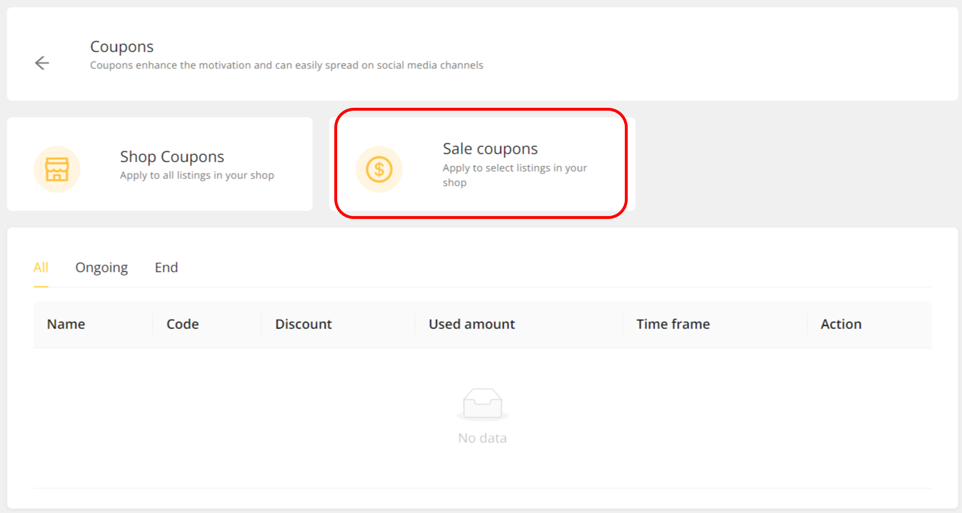Click the back arrow icon
Viewport: 962px width, 513px height.
(x=42, y=63)
